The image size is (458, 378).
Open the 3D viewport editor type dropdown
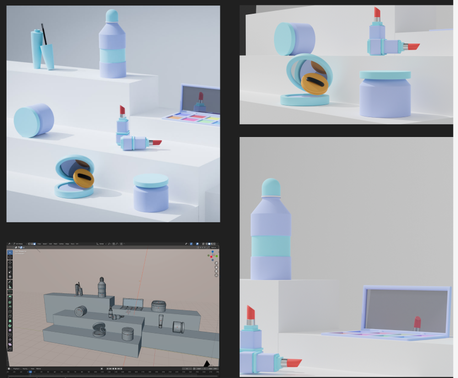(x=9, y=244)
